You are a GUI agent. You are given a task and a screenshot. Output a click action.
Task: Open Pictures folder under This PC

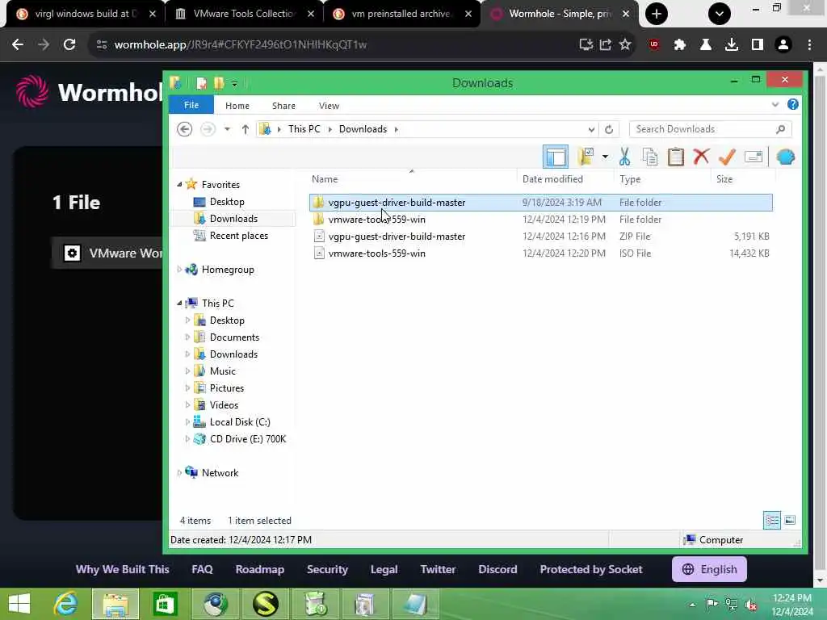click(x=226, y=388)
